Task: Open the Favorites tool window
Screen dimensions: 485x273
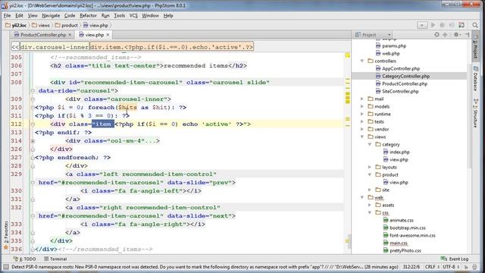Action: coord(5,235)
